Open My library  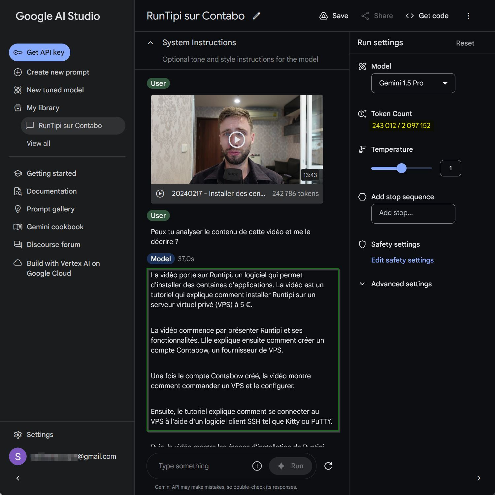(x=43, y=108)
